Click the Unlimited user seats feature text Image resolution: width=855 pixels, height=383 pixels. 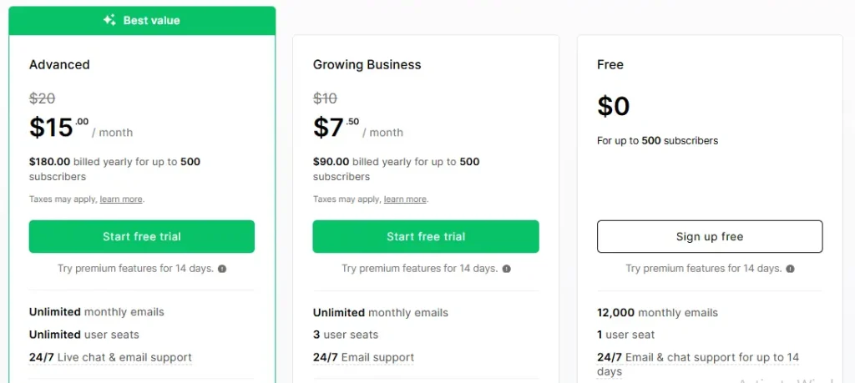pos(84,335)
